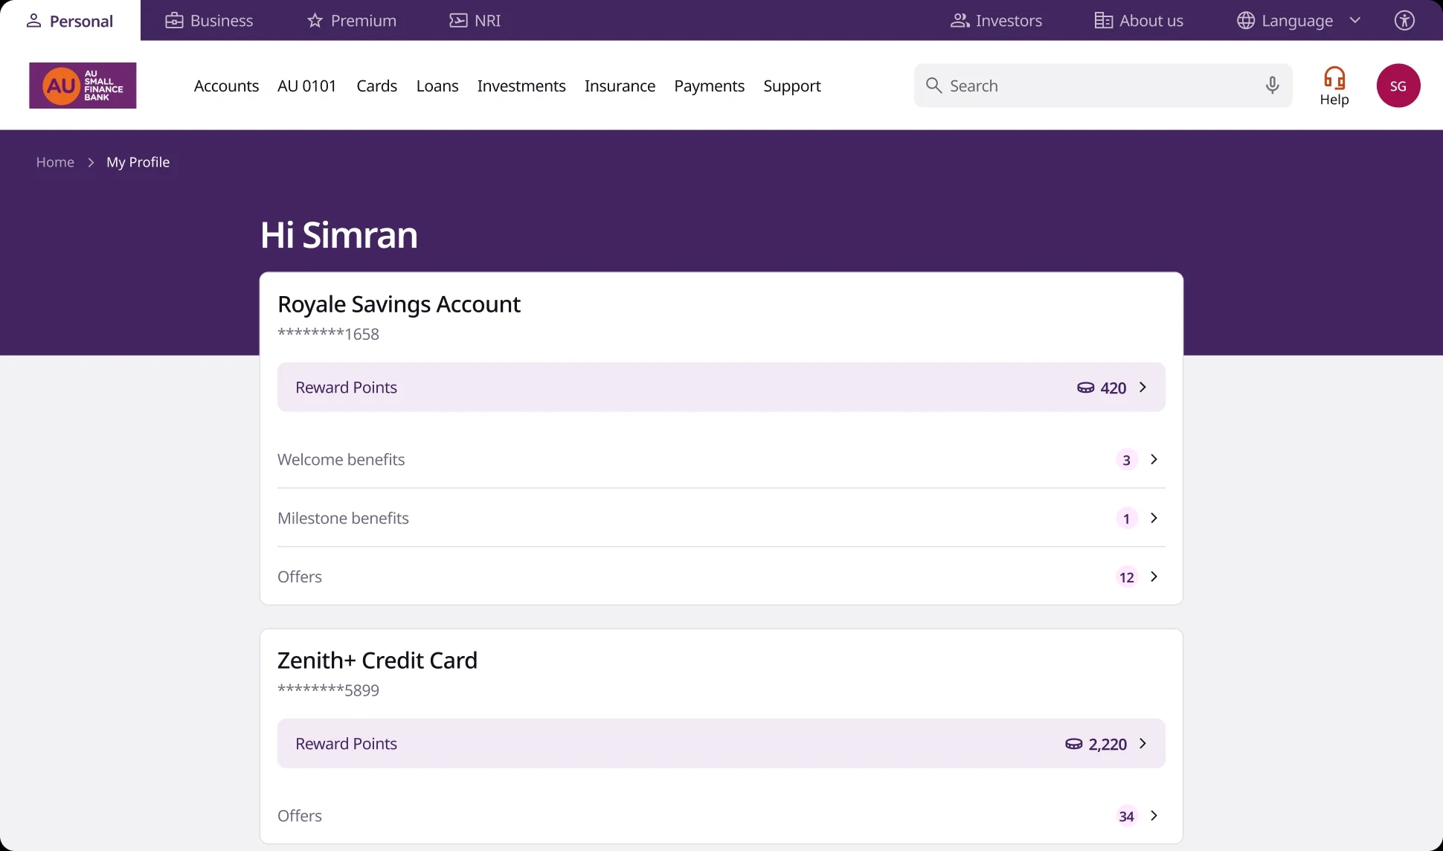Screen dimensions: 1443x851
Task: Focus the Search input field
Action: pyautogui.click(x=1103, y=86)
